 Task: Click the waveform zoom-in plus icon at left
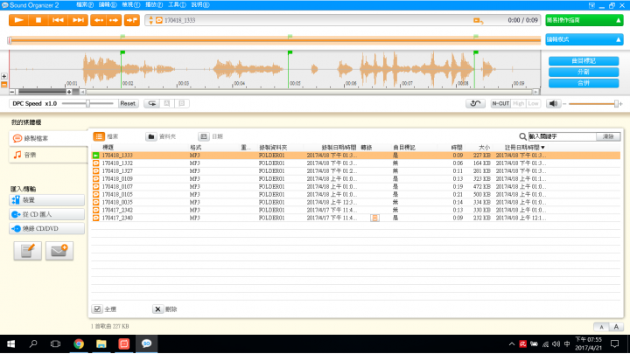tap(4, 76)
